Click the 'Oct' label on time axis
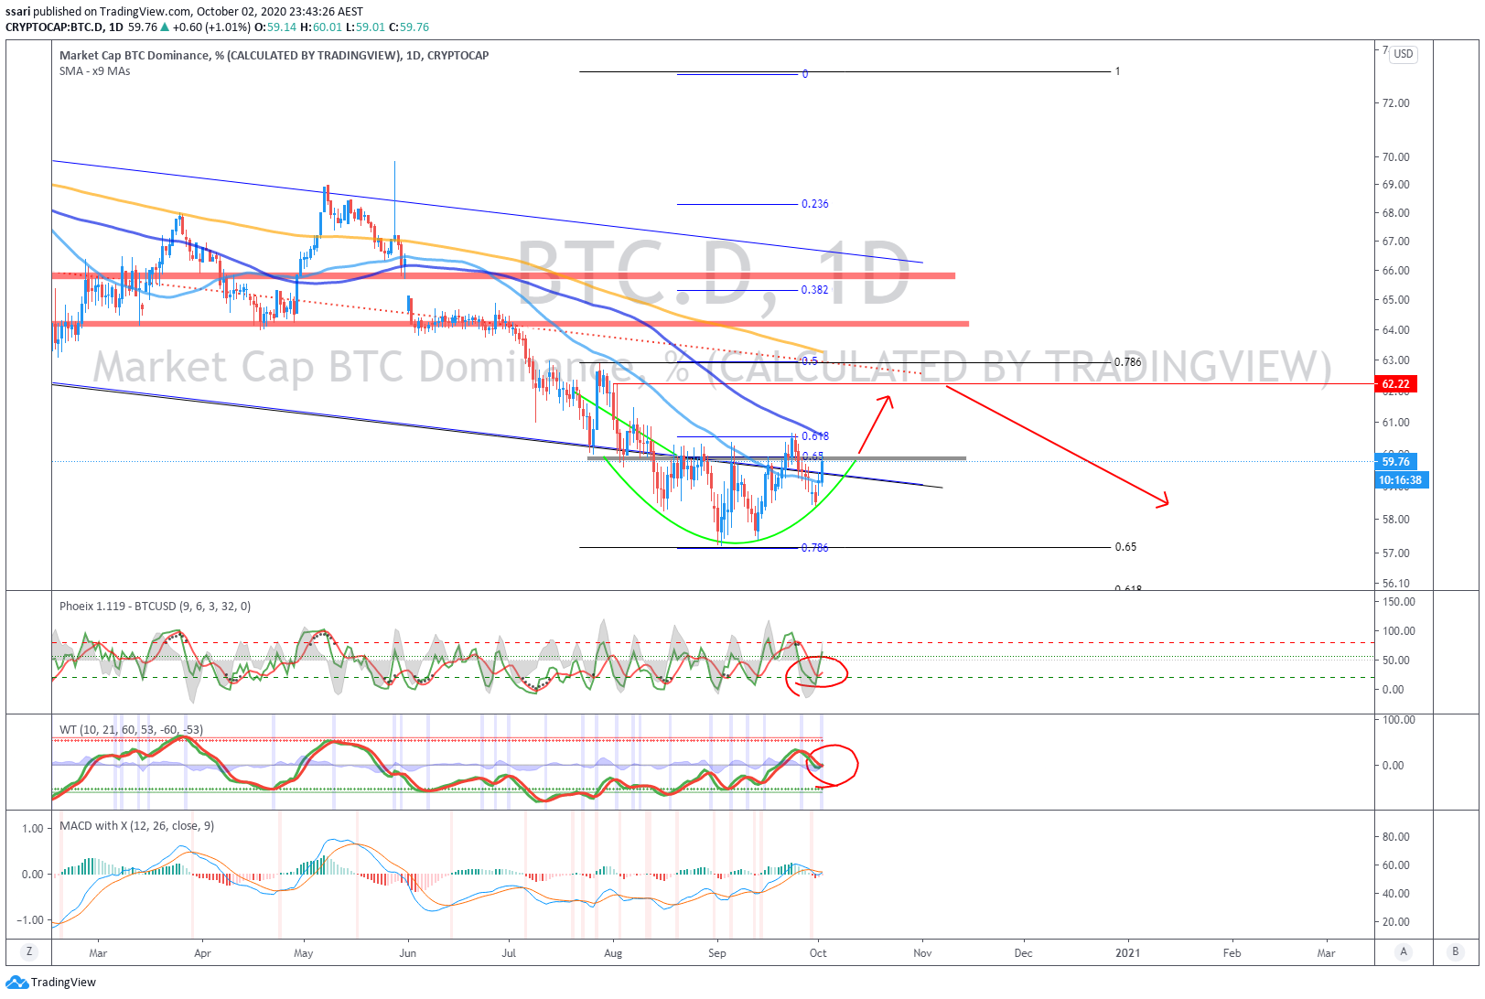The width and height of the screenshot is (1485, 999). (x=818, y=953)
